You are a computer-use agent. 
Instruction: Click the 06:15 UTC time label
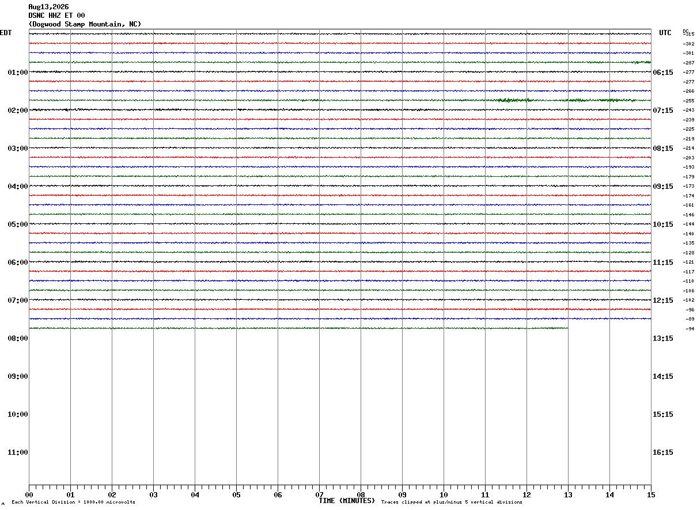coord(663,73)
